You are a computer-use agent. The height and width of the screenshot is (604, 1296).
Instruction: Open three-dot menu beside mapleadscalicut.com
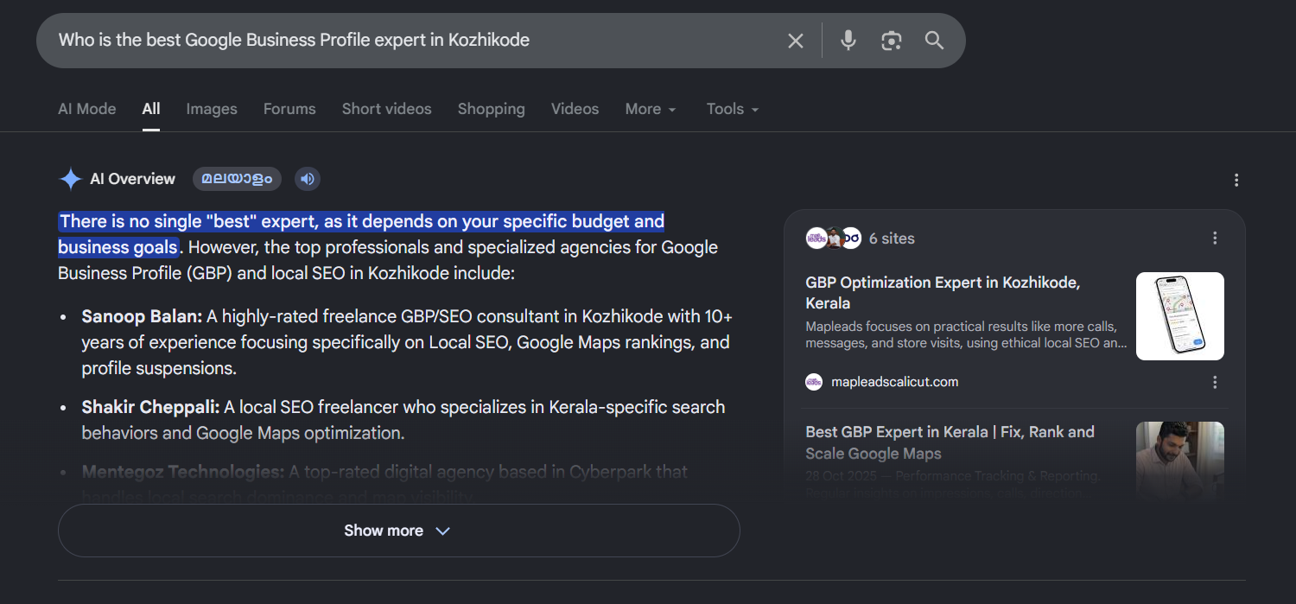tap(1215, 382)
